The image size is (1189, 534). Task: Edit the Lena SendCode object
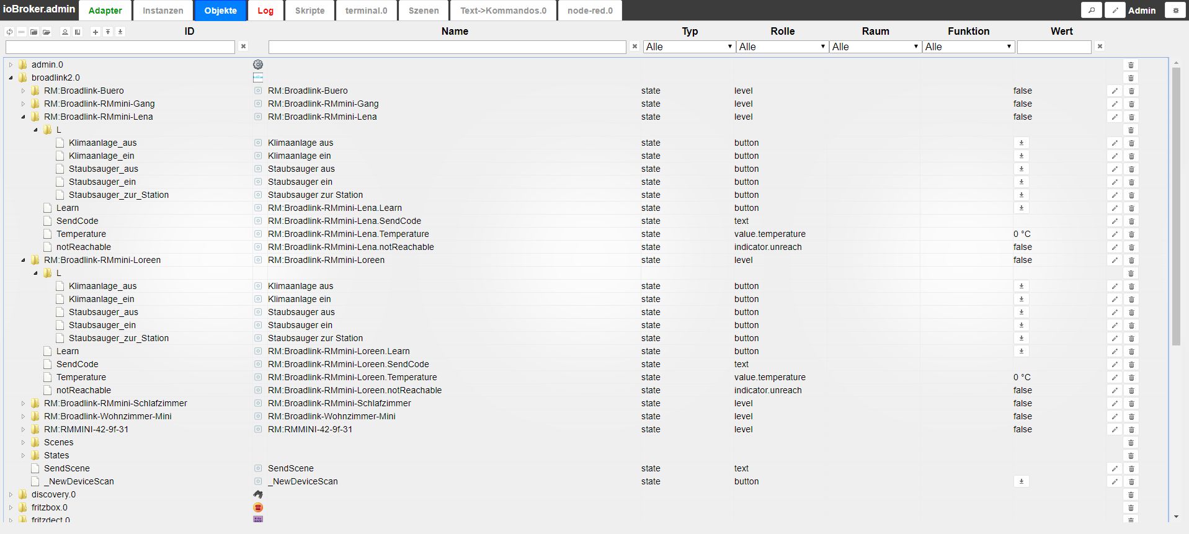1115,221
